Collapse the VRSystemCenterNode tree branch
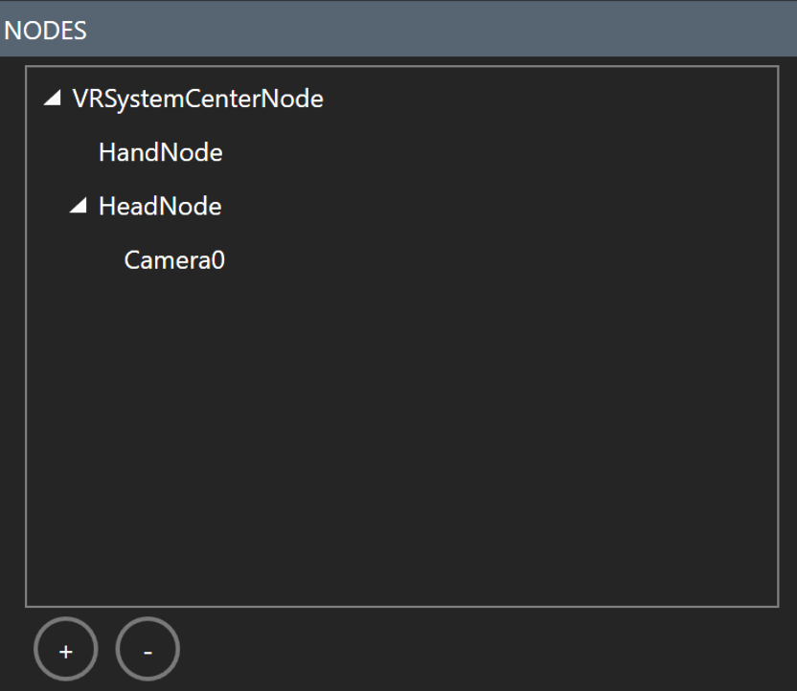This screenshot has width=797, height=691. click(x=53, y=98)
